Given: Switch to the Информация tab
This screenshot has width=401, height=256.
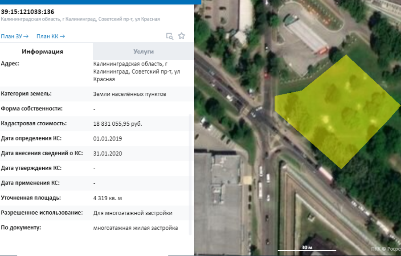Looking at the screenshot, I should point(42,51).
